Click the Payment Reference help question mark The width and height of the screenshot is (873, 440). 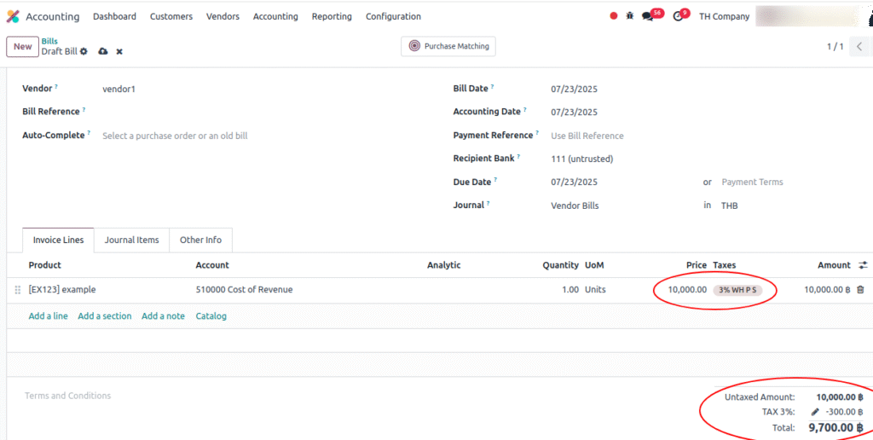tap(537, 133)
